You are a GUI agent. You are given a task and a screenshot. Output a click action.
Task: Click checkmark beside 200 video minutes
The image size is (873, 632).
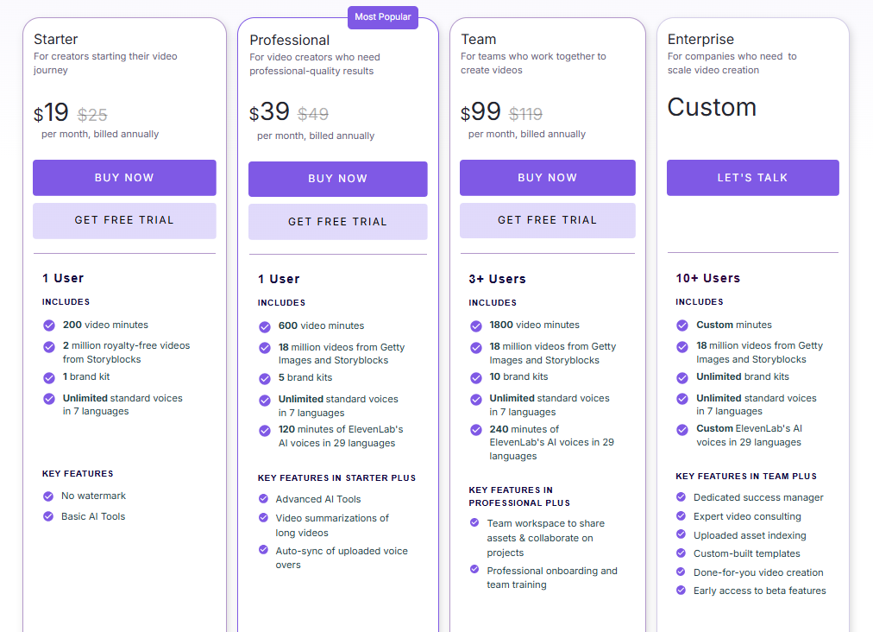pos(49,325)
